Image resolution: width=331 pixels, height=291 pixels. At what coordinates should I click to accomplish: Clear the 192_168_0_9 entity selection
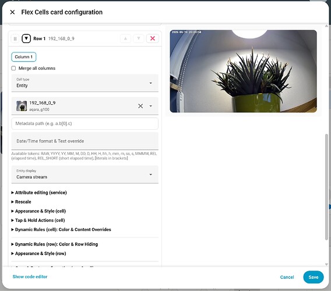[140, 106]
